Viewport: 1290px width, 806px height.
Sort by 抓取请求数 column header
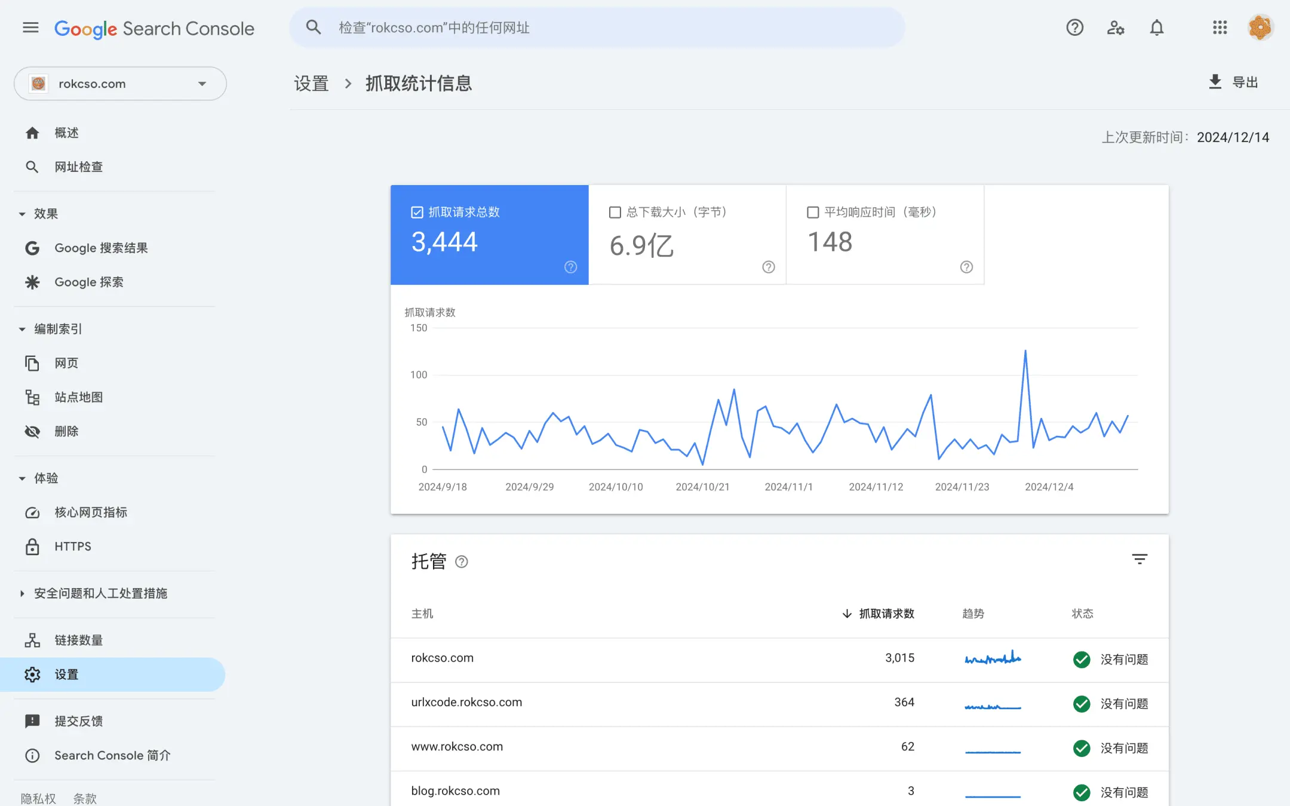coord(878,614)
